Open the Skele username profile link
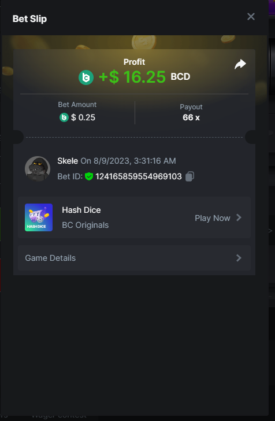The width and height of the screenshot is (275, 421). pos(68,161)
